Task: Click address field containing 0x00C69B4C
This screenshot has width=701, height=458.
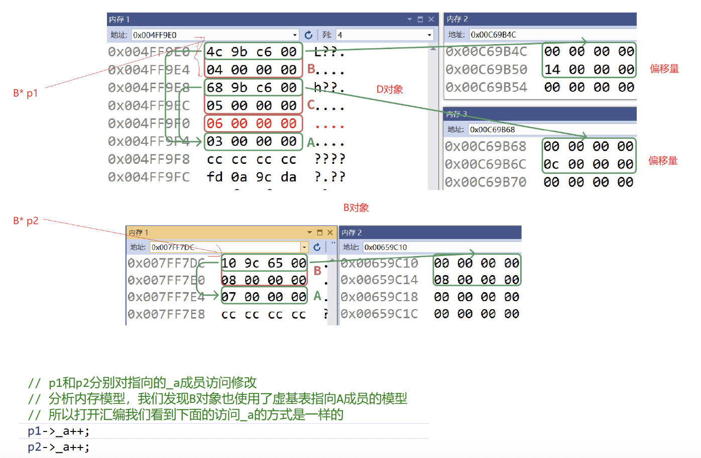Action: (552, 35)
